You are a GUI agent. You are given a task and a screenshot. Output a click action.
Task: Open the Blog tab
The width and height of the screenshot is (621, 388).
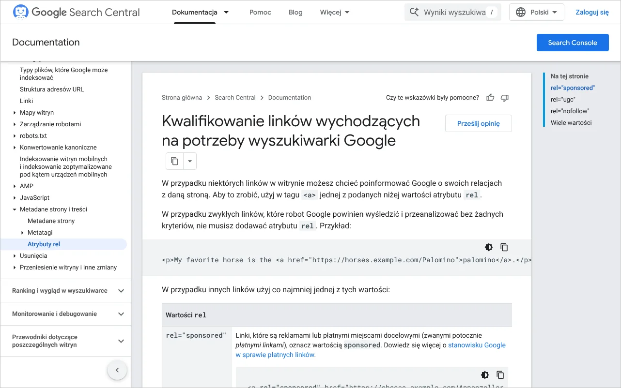295,12
